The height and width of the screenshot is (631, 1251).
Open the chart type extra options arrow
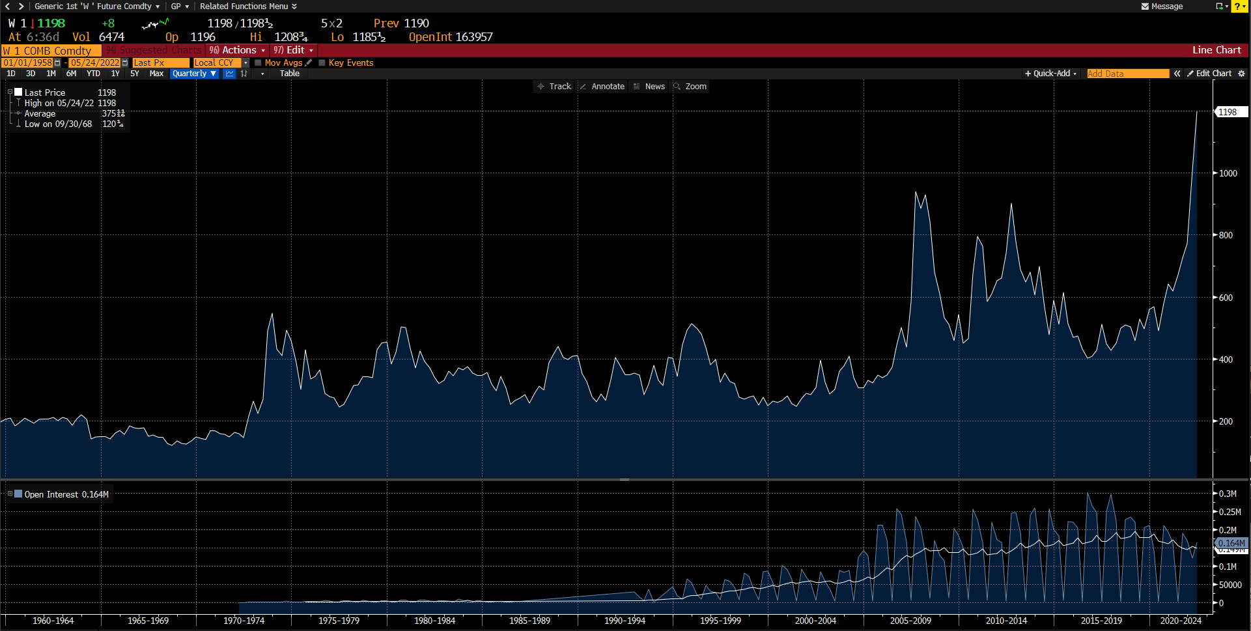pos(262,74)
